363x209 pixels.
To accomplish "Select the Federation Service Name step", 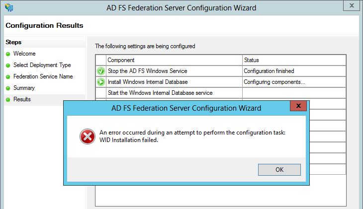I will (x=43, y=76).
